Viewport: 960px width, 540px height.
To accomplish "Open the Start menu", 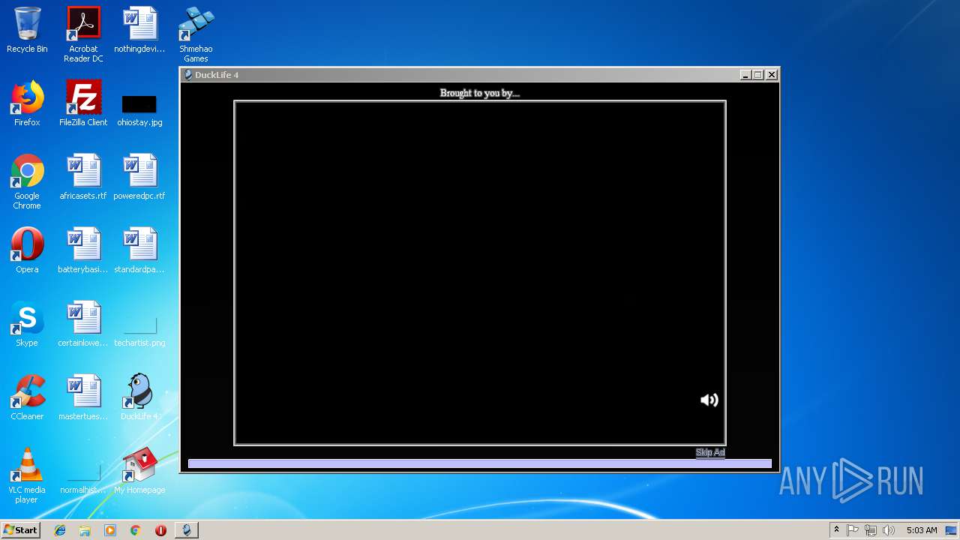I will 20,529.
